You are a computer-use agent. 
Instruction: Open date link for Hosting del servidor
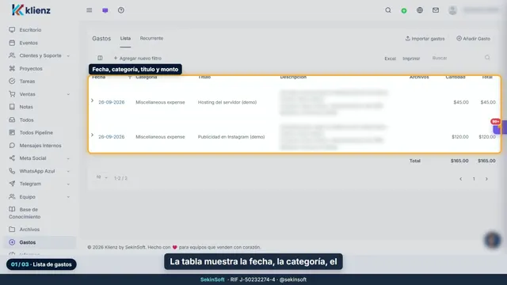[111, 102]
